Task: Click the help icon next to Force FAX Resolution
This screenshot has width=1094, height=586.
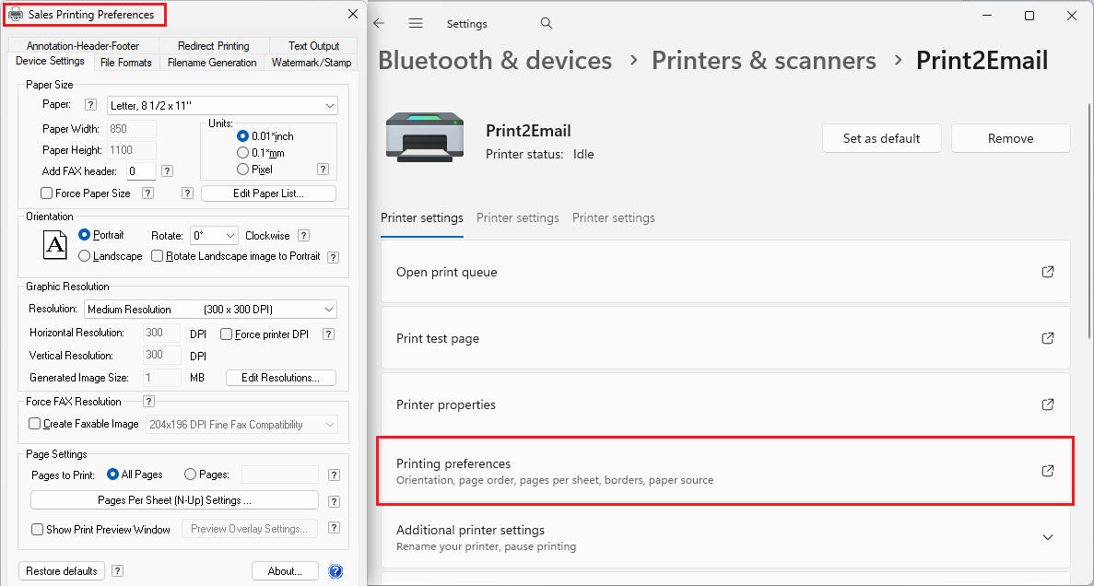Action: 148,401
